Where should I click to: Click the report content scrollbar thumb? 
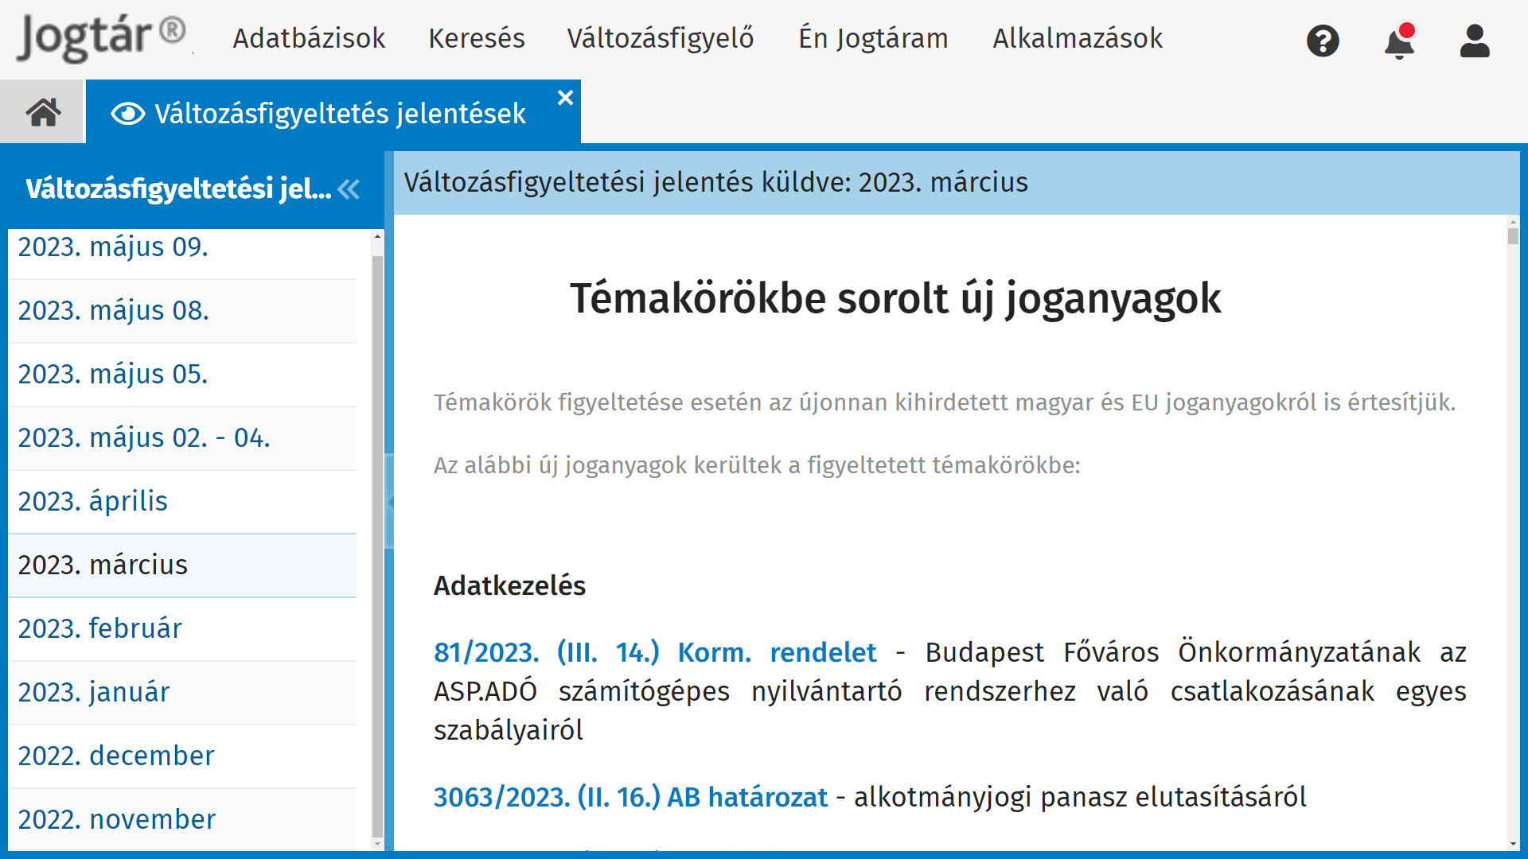(x=1513, y=236)
